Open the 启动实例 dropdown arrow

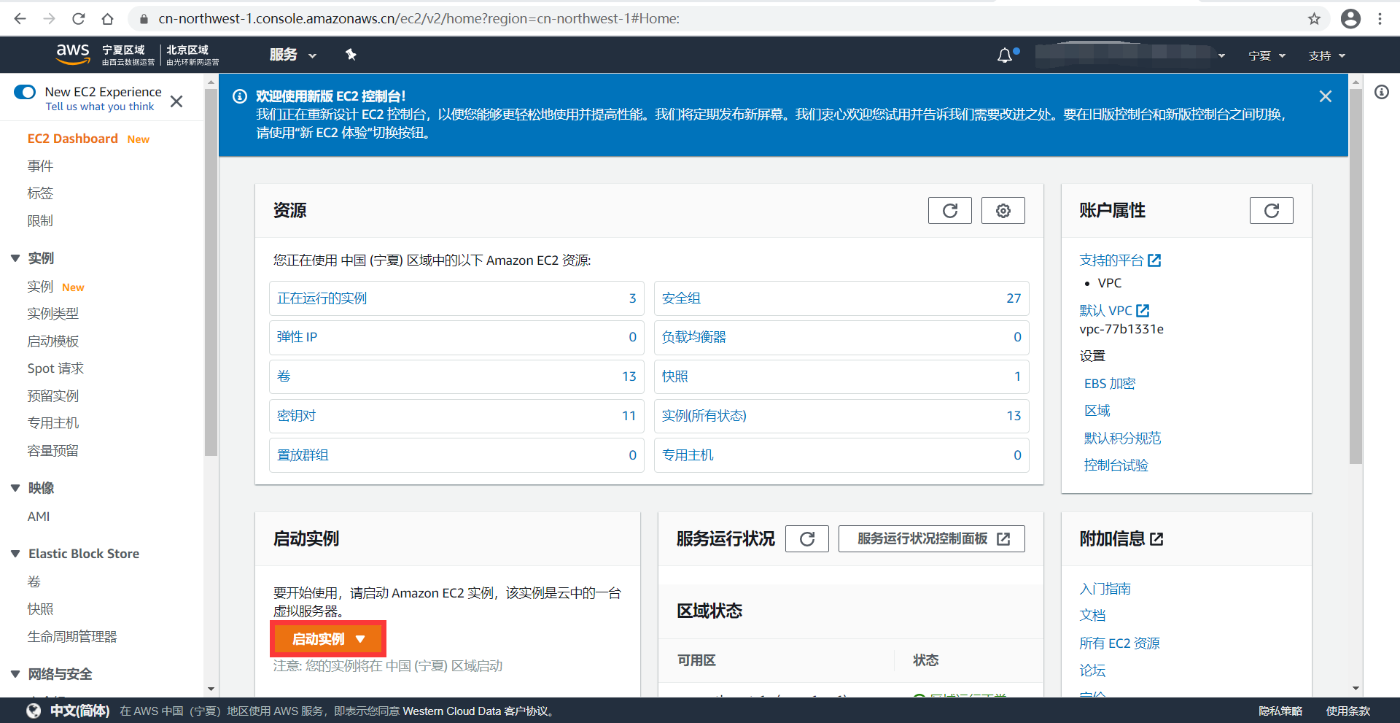[x=360, y=638]
